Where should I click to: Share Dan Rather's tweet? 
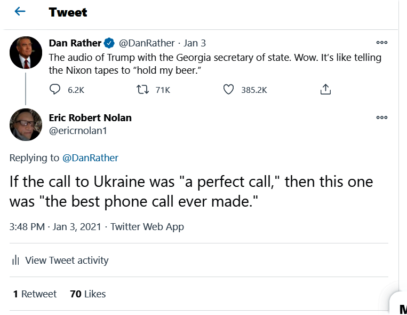click(325, 90)
